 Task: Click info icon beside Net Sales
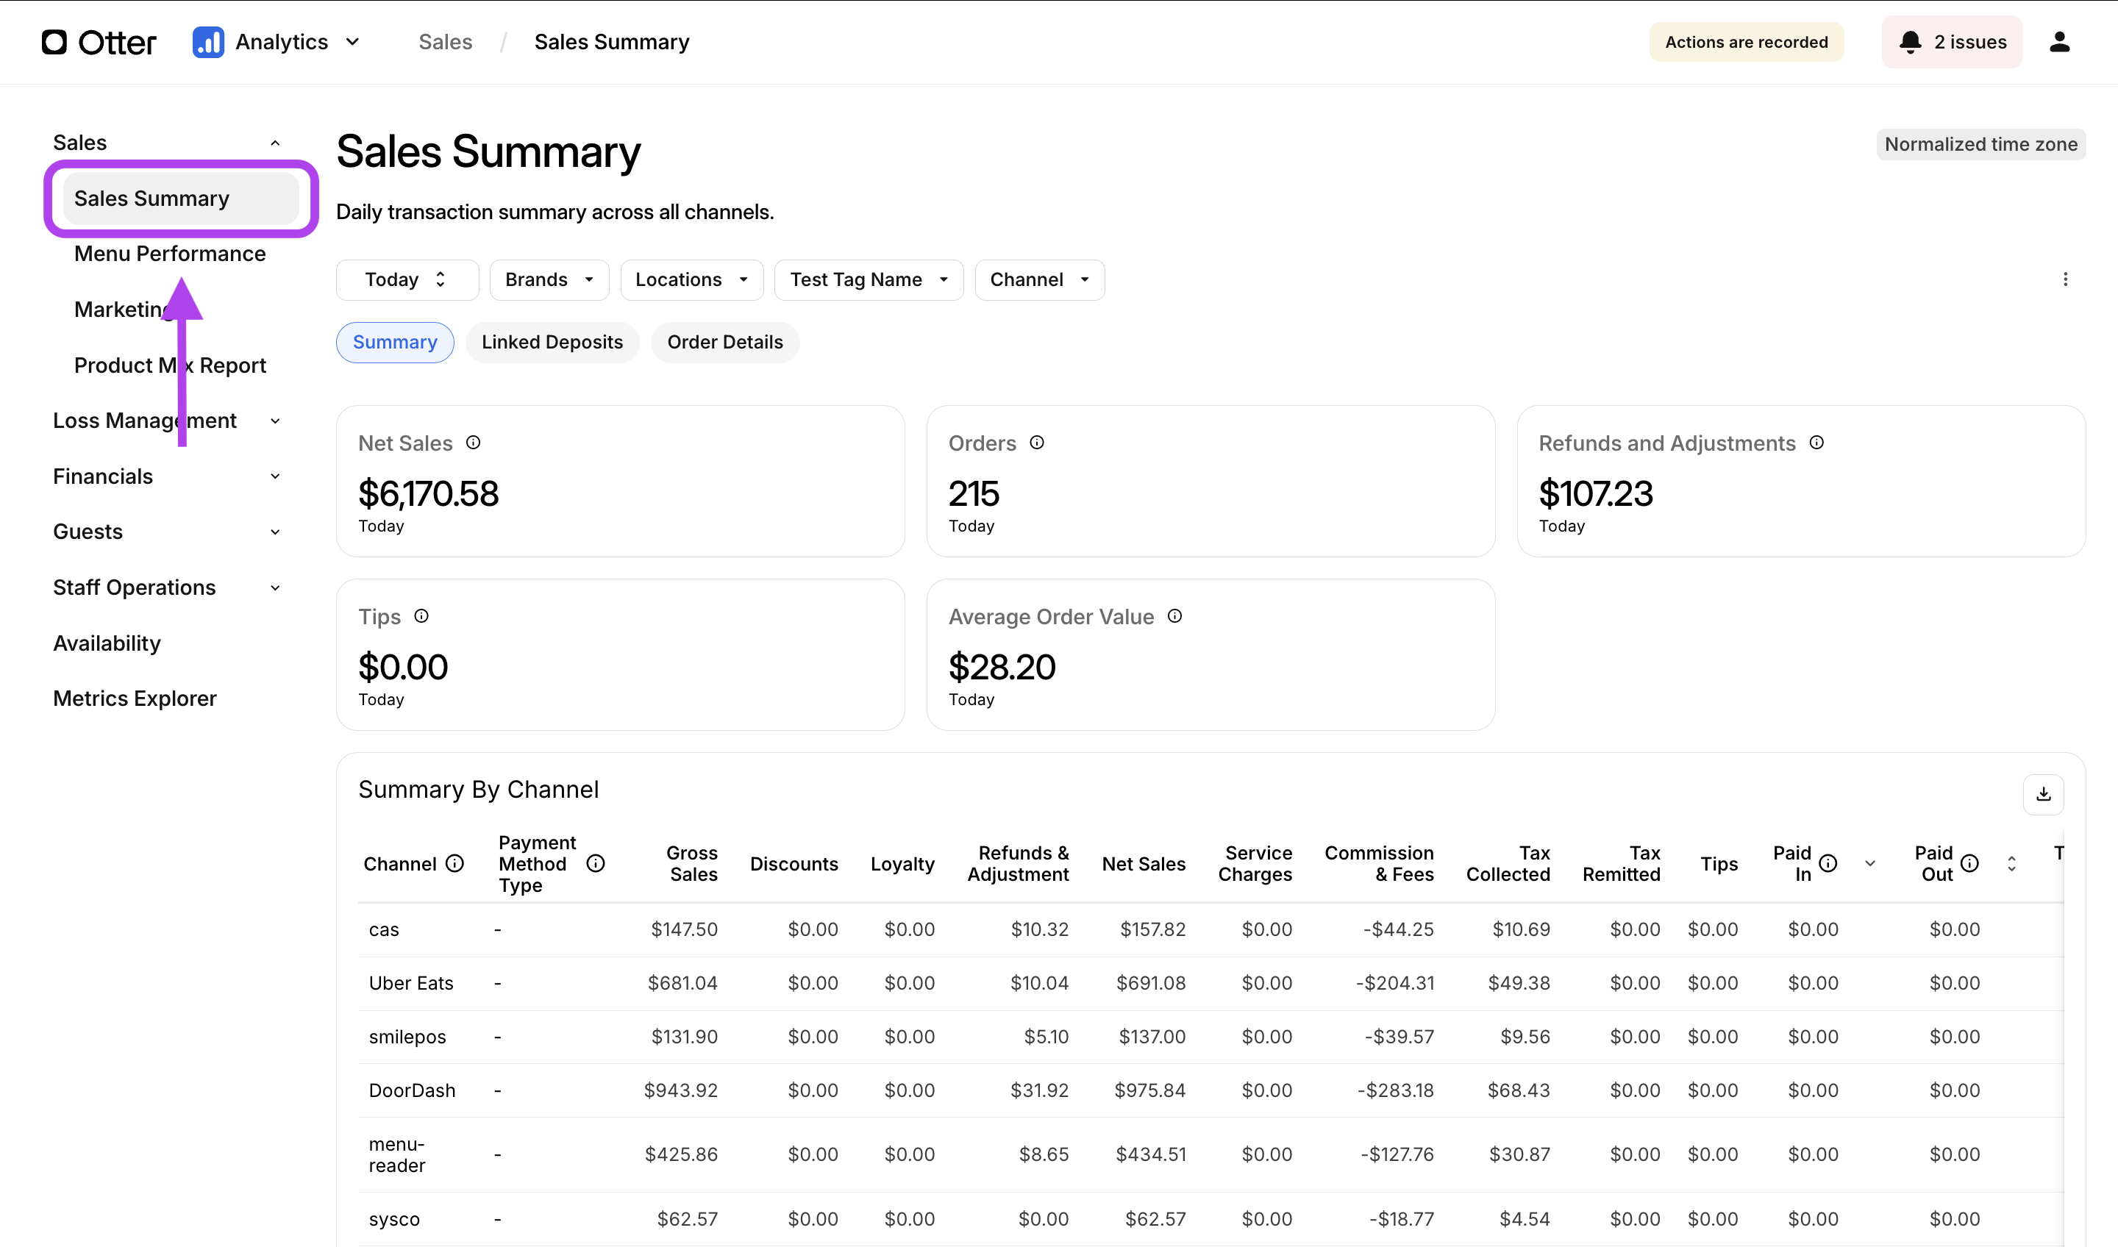[x=473, y=443]
